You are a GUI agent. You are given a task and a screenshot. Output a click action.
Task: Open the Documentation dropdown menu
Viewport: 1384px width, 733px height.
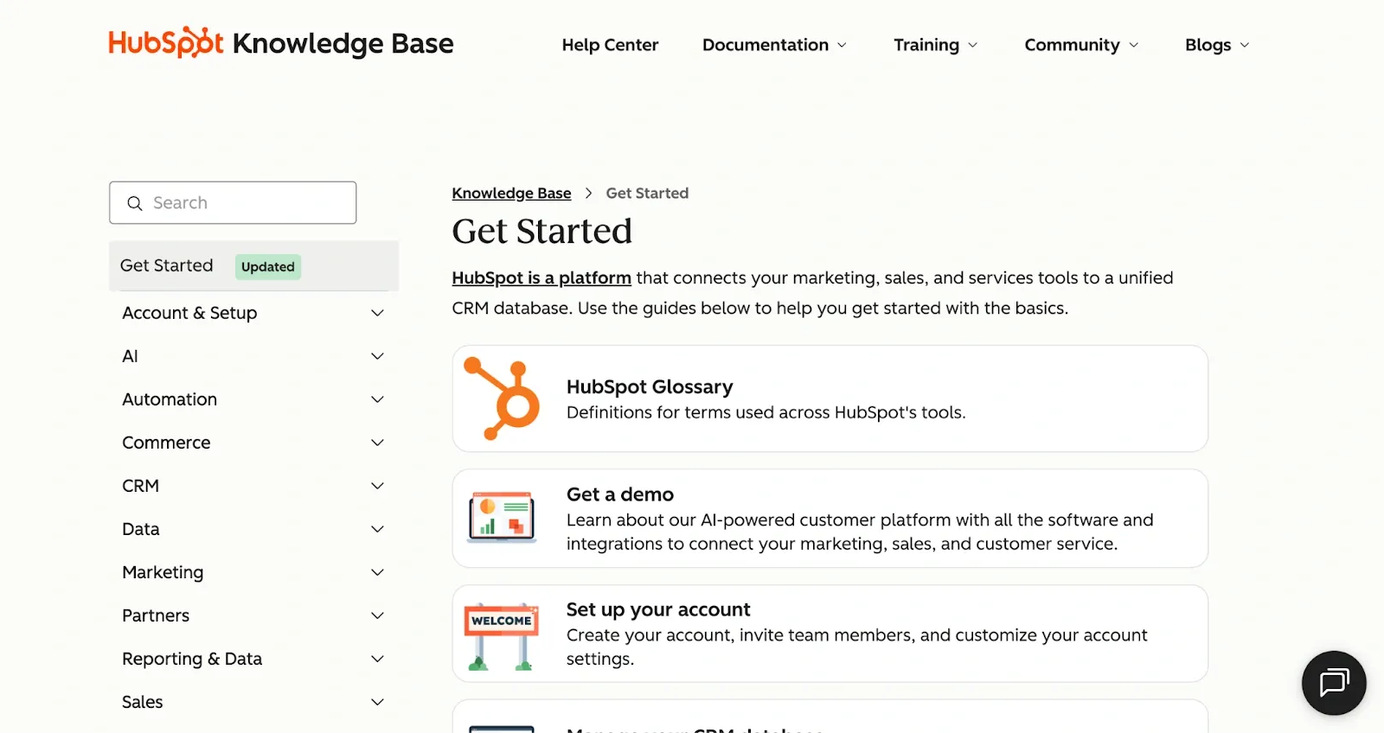pos(774,45)
